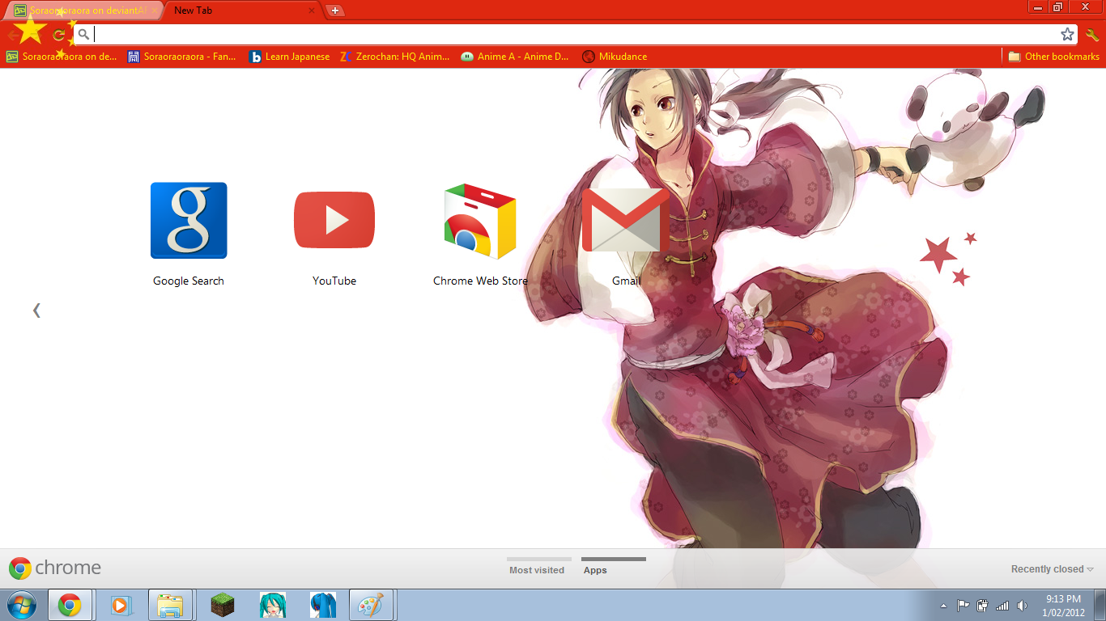The width and height of the screenshot is (1106, 621).
Task: Close the New Tab tab
Action: [x=312, y=11]
